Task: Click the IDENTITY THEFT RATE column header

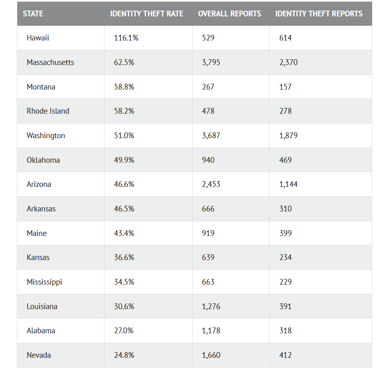Action: (146, 13)
